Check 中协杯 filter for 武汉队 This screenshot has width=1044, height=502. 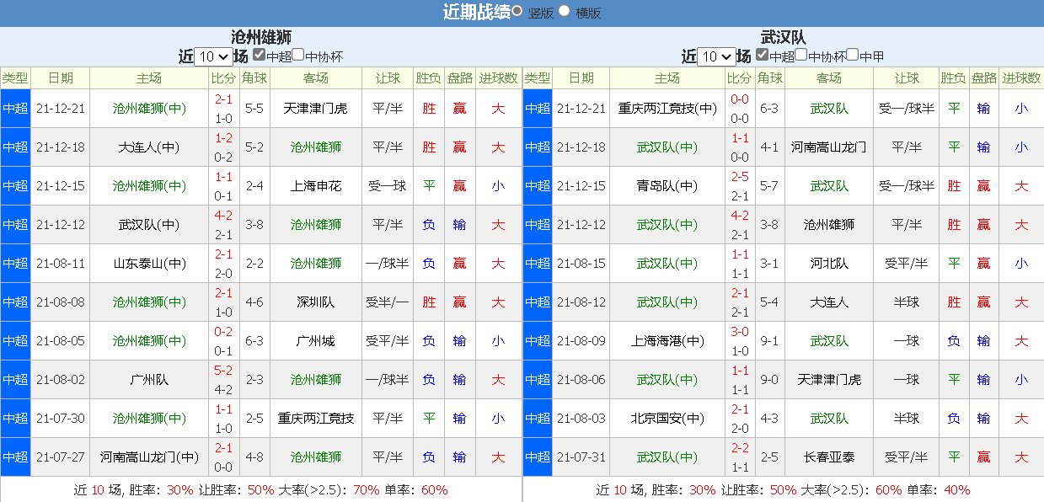pyautogui.click(x=801, y=55)
